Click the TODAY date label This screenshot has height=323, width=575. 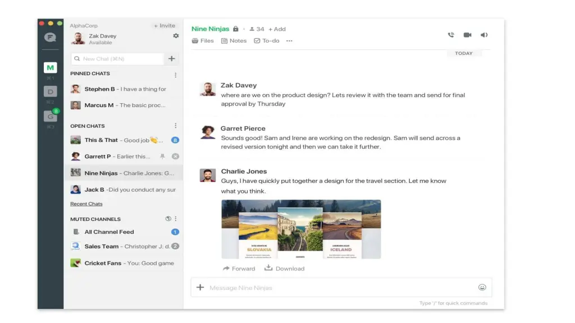pos(463,53)
